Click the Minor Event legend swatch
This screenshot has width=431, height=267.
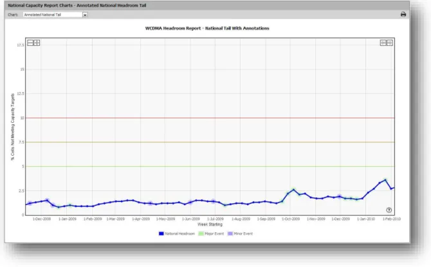(x=230, y=234)
